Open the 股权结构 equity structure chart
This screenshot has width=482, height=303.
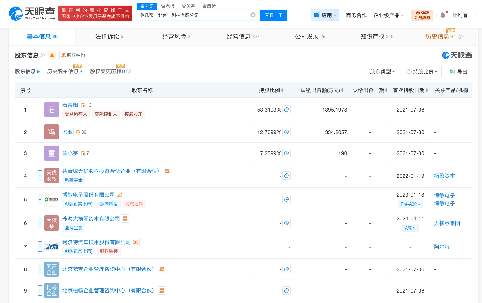point(73,55)
